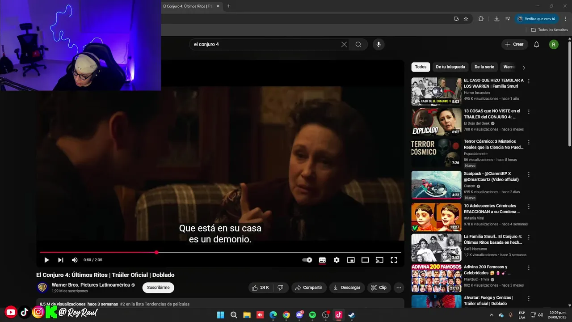Screen dimensions: 572x322
Task: Dislike the video
Action: [x=281, y=288]
